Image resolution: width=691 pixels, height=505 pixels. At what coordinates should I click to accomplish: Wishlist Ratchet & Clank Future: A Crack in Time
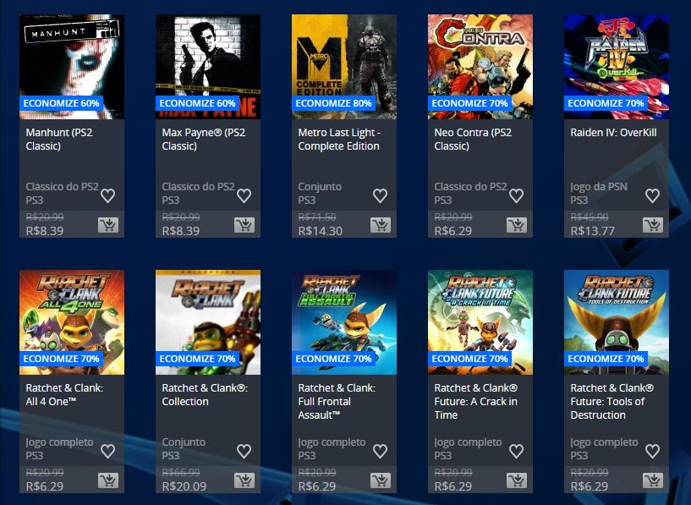coord(517,451)
